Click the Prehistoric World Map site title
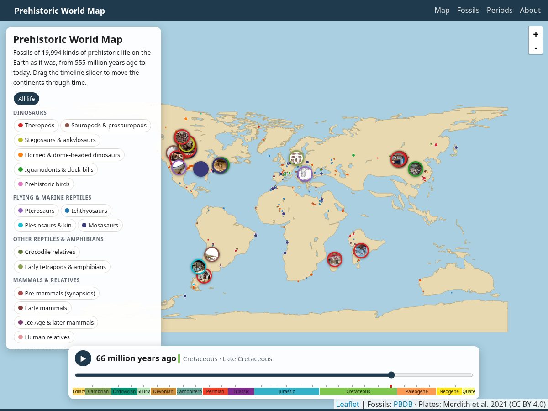The height and width of the screenshot is (411, 548). pyautogui.click(x=60, y=11)
